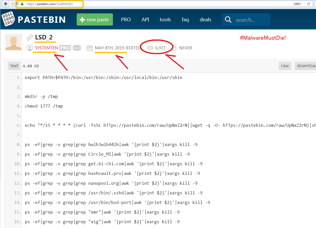The width and height of the screenshot is (316, 228).
Task: Select line 12 containing nanopool.org
Action: pyautogui.click(x=111, y=183)
